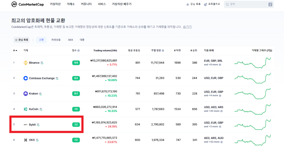This screenshot has width=284, height=146.
Task: Click Binance volume ₩13,217,080,625,661
Action: click(x=103, y=61)
